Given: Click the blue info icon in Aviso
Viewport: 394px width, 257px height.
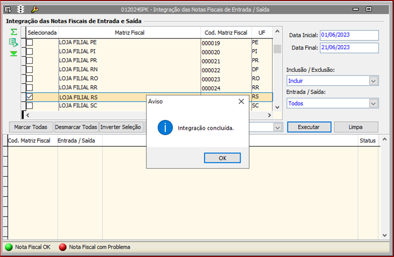Looking at the screenshot, I should tap(165, 128).
